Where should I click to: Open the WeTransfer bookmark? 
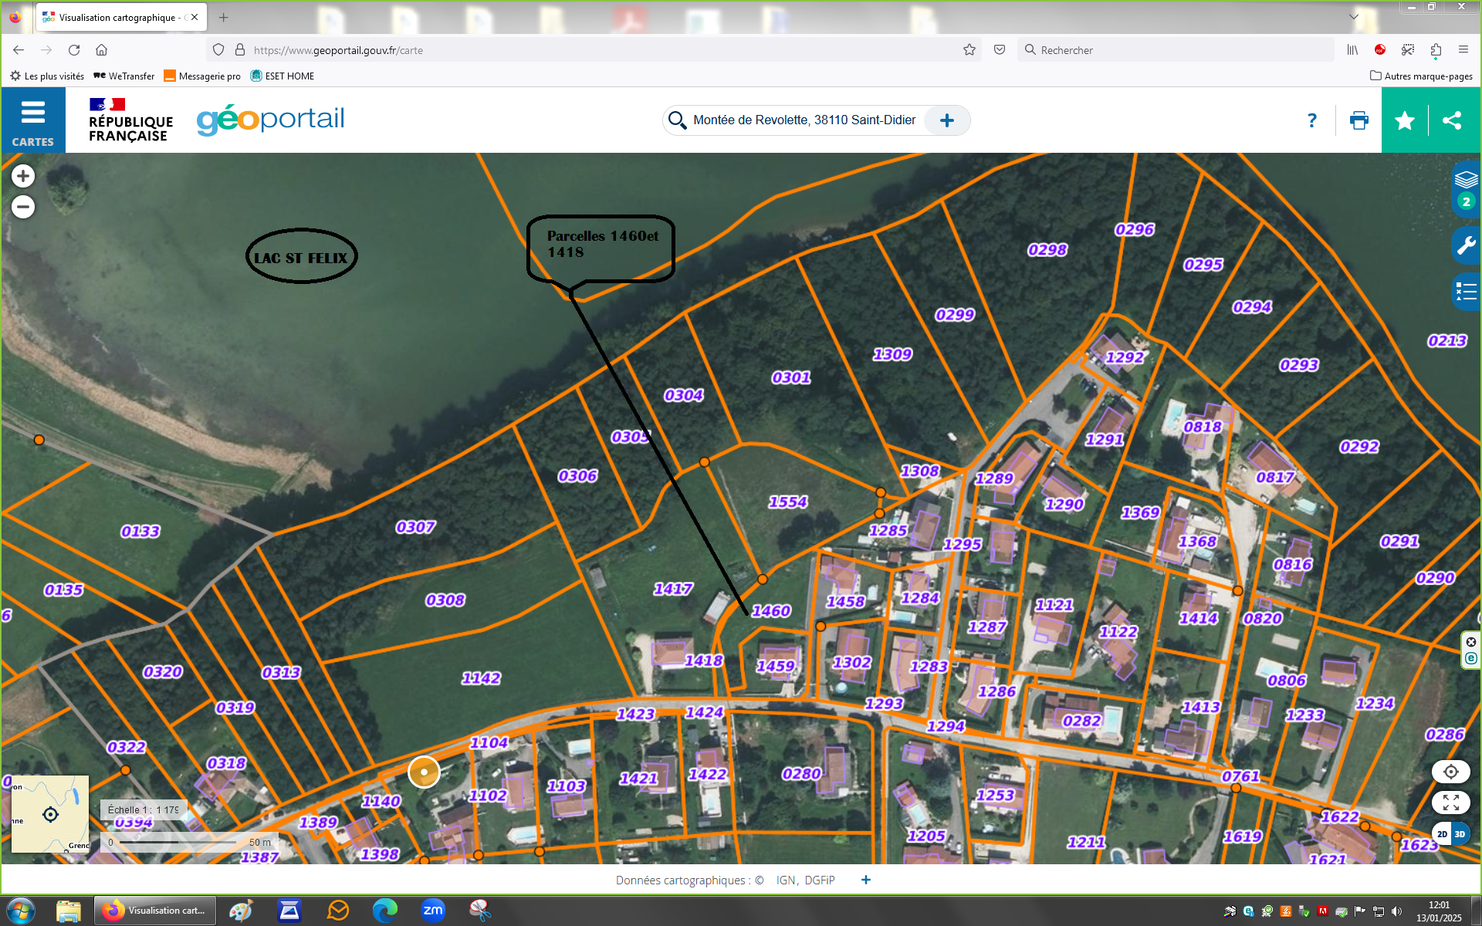click(124, 76)
